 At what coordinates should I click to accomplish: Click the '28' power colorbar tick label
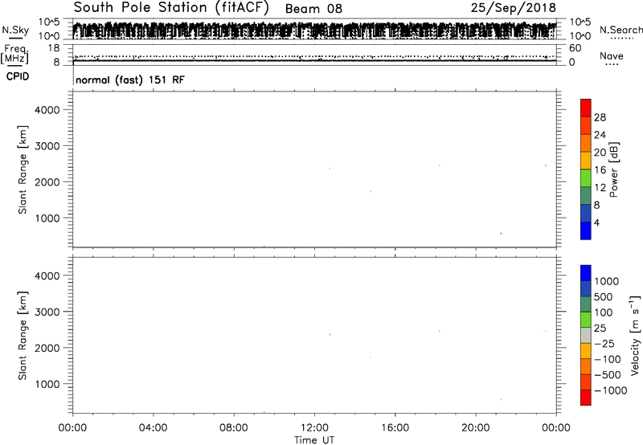[600, 117]
